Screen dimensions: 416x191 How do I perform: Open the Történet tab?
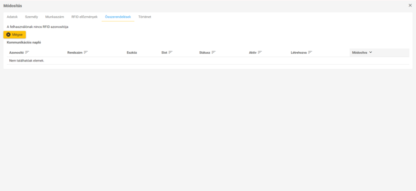coord(145,17)
